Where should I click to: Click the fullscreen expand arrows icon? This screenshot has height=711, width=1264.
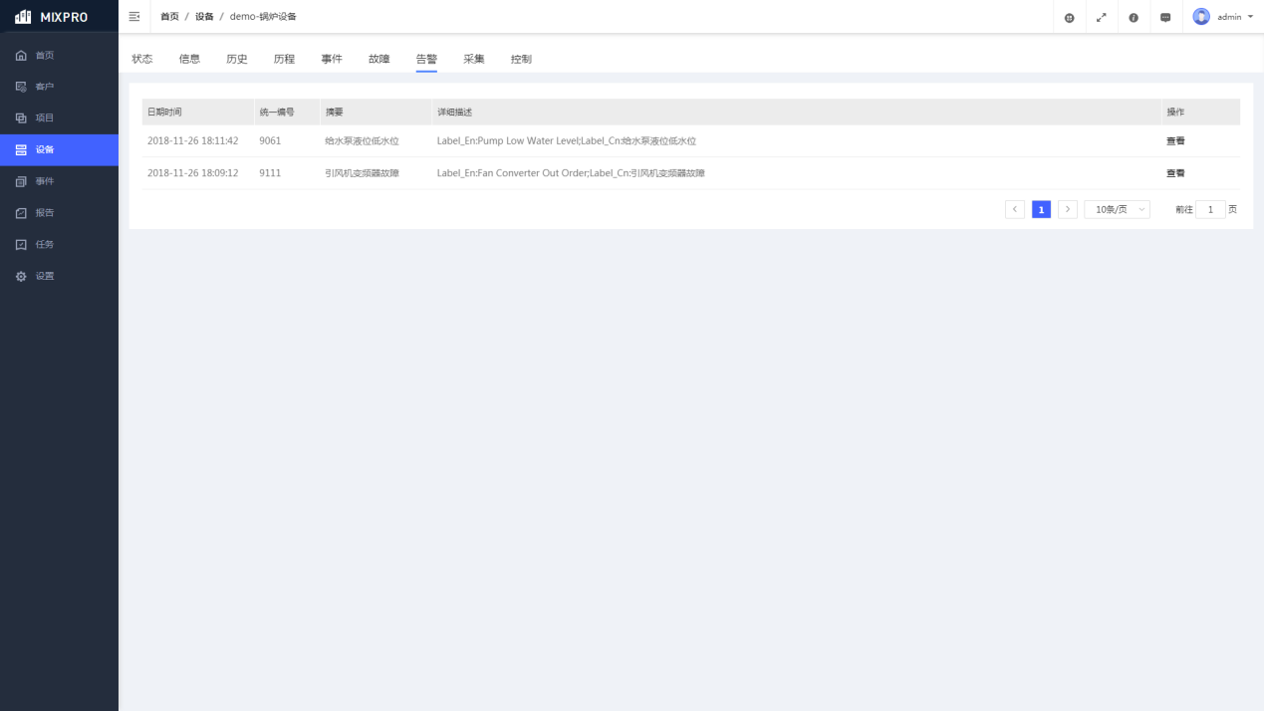1102,18
